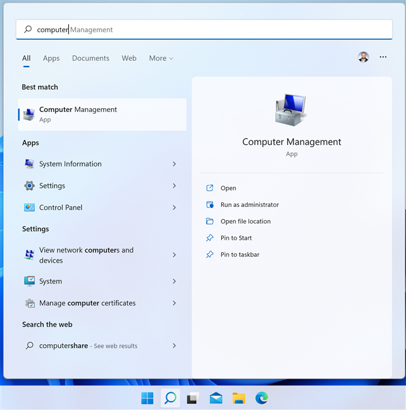Select Open file location
The height and width of the screenshot is (410, 406).
click(245, 221)
